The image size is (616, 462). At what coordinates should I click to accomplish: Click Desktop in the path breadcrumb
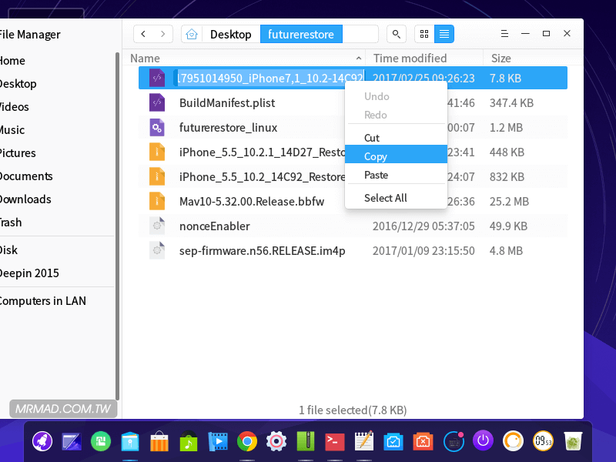click(230, 34)
